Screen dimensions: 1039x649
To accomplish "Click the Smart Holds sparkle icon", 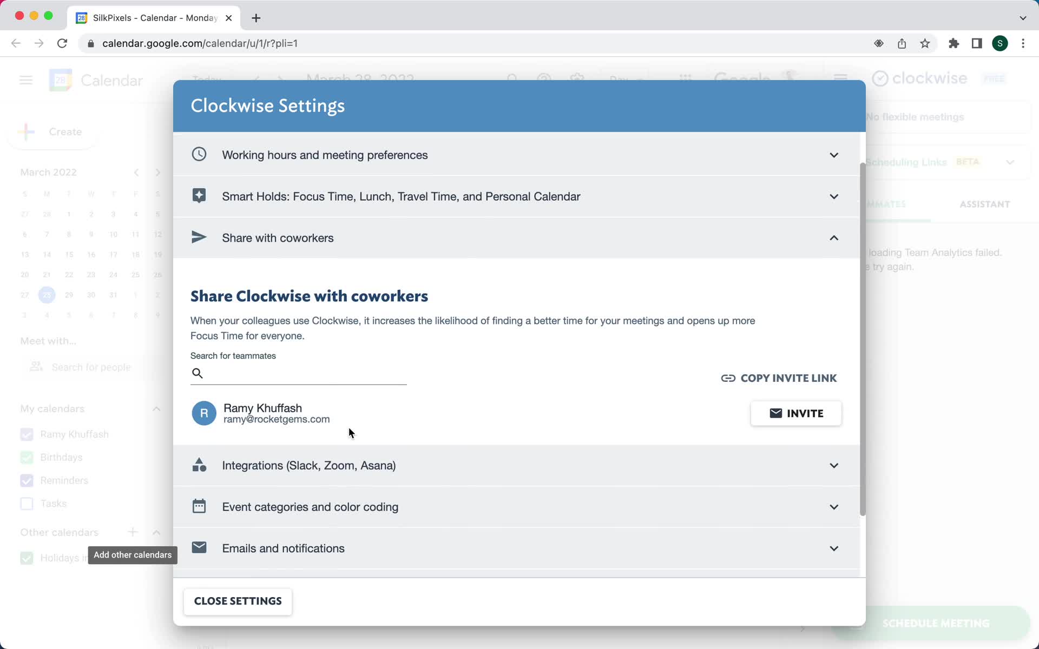I will (x=199, y=196).
